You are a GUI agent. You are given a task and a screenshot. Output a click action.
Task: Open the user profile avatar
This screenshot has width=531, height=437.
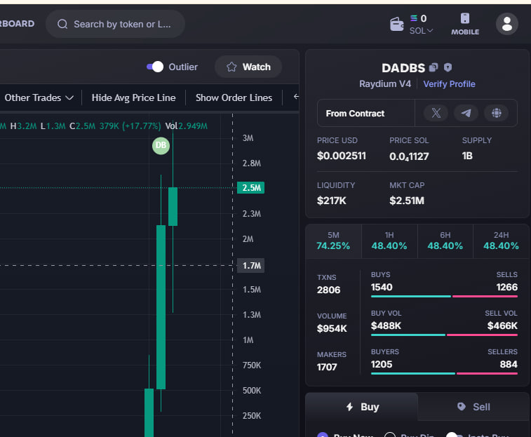click(x=506, y=24)
